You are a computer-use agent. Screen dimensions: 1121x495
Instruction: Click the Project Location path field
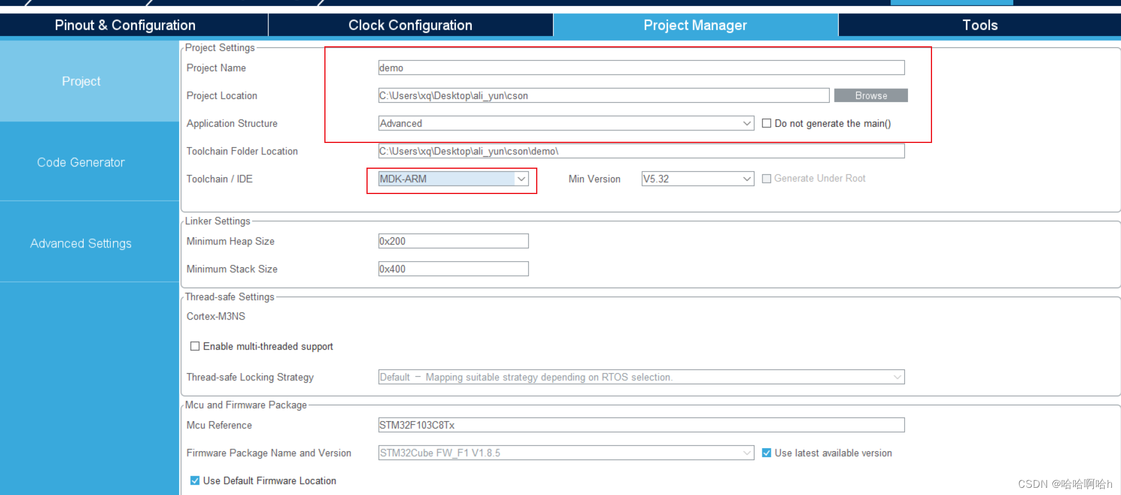(604, 96)
